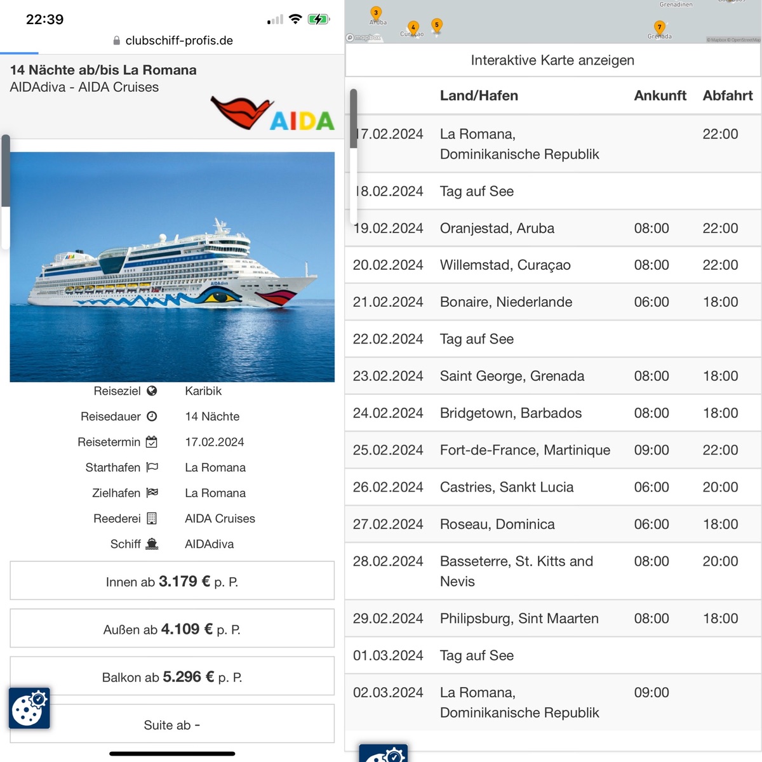Click the 06:00 arrival time for Bonaire
This screenshot has width=762, height=762.
(652, 302)
